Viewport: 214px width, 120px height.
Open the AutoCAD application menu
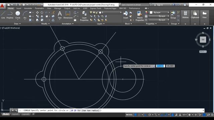[x=2, y=6]
